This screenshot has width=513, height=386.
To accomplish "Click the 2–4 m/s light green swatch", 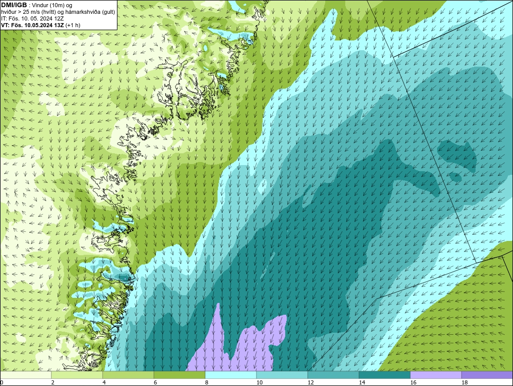I will (77, 375).
